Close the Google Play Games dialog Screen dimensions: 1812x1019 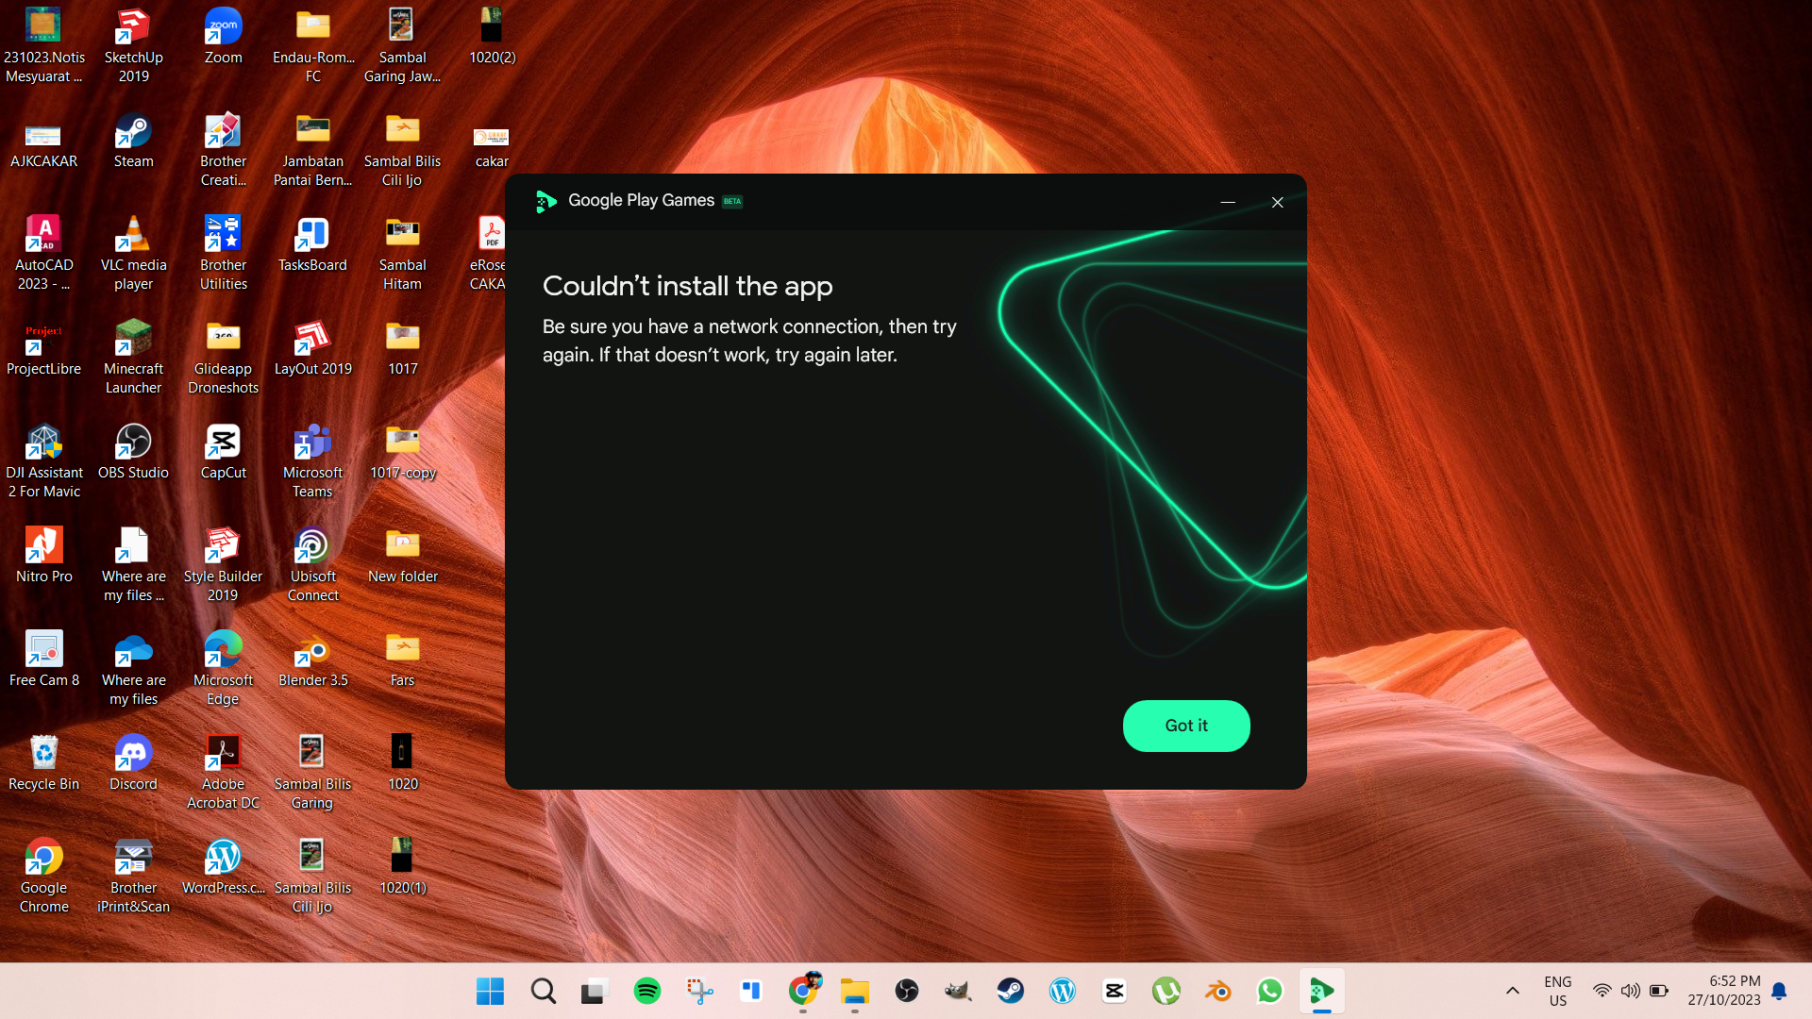tap(1278, 202)
